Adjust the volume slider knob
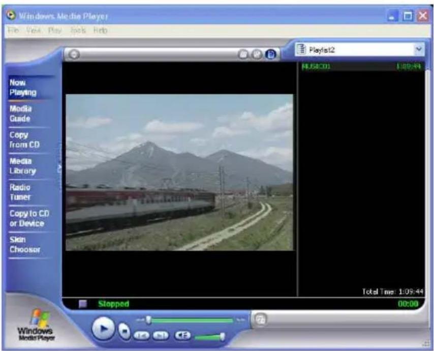The height and width of the screenshot is (351, 434). (222, 337)
